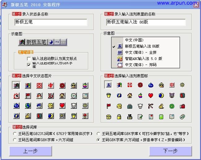
Task: Pick the QQ penguin status picture
Action: (x=39, y=95)
